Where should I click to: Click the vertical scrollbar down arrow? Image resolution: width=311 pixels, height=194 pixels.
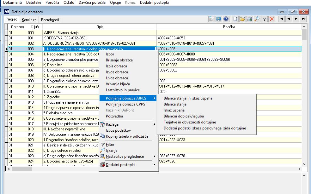304,164
